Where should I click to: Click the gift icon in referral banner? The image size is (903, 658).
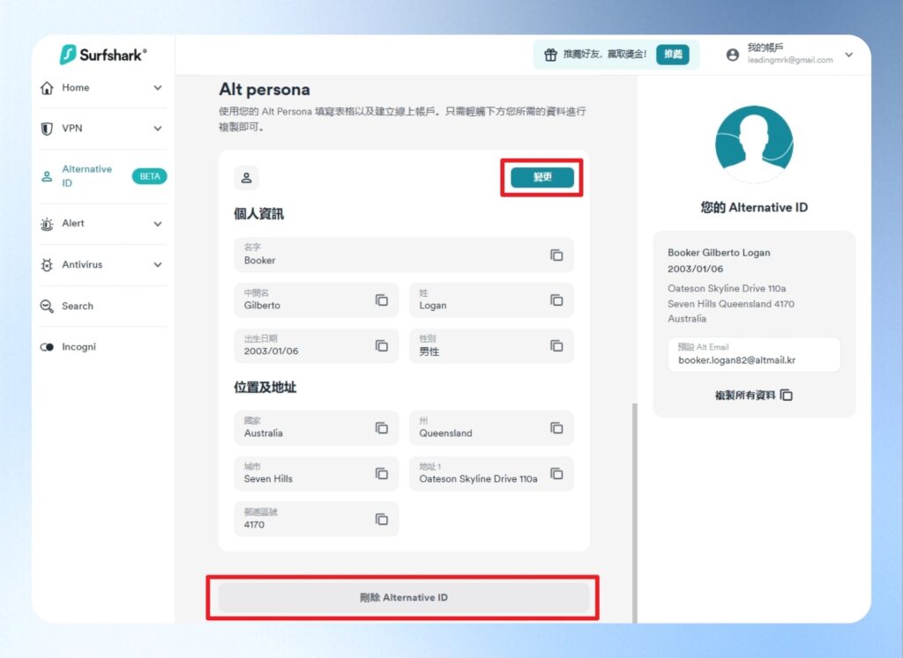pyautogui.click(x=550, y=55)
